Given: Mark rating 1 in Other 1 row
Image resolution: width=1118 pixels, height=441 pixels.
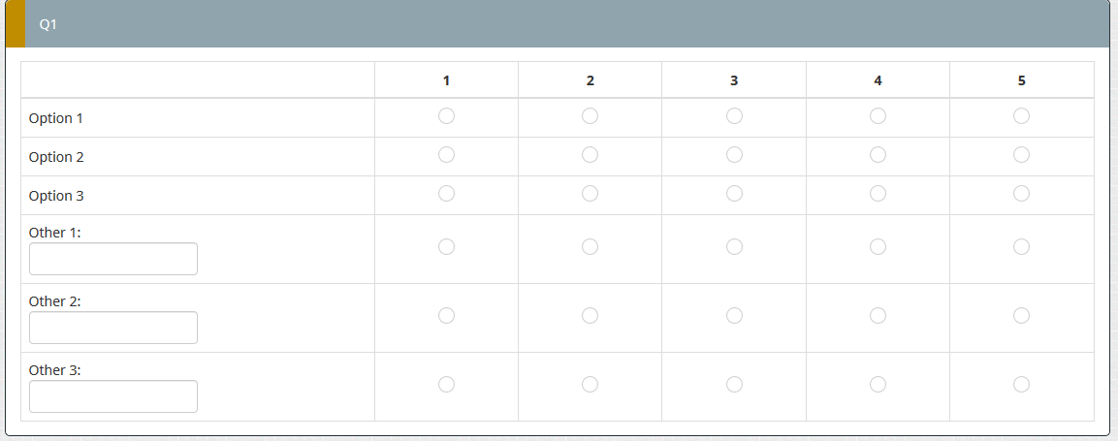Looking at the screenshot, I should point(446,247).
